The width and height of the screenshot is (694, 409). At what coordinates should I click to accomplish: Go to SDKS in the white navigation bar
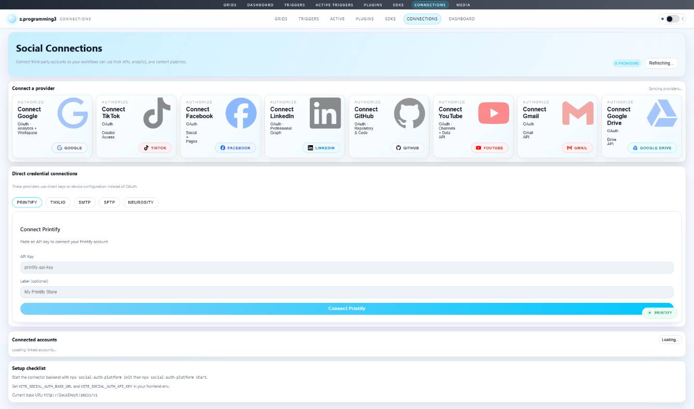390,19
